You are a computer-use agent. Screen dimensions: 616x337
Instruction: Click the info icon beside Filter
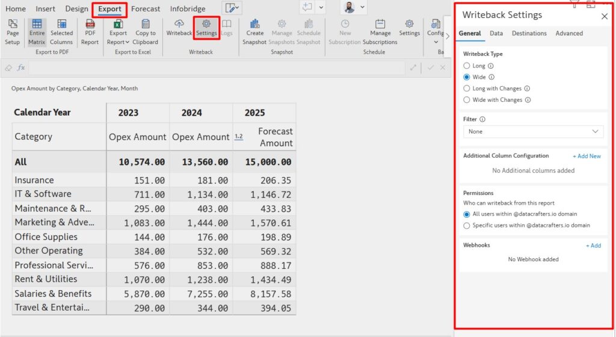coord(482,120)
